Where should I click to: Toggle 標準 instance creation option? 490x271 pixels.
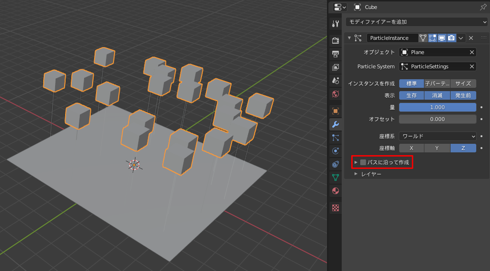[x=412, y=84]
